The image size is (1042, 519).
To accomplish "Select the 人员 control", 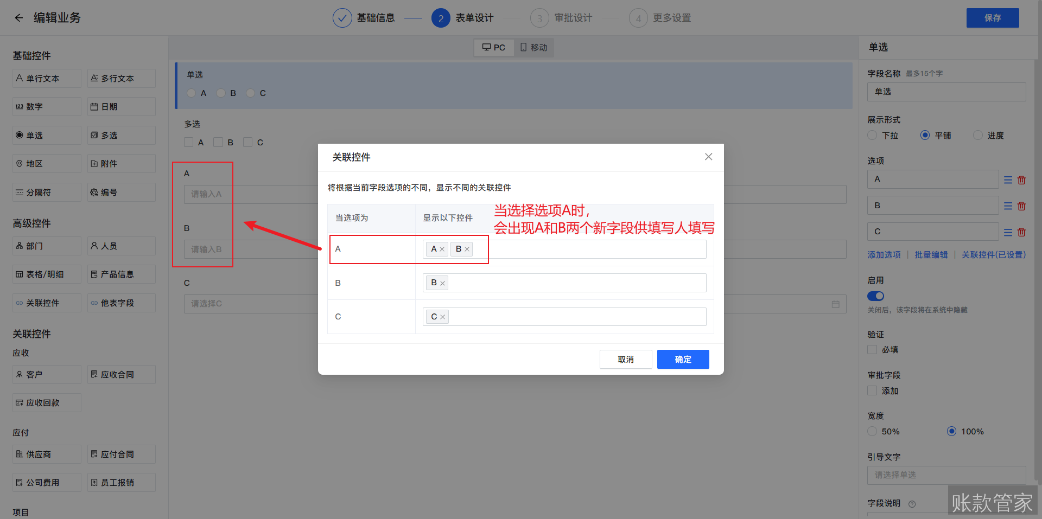I will click(x=121, y=246).
